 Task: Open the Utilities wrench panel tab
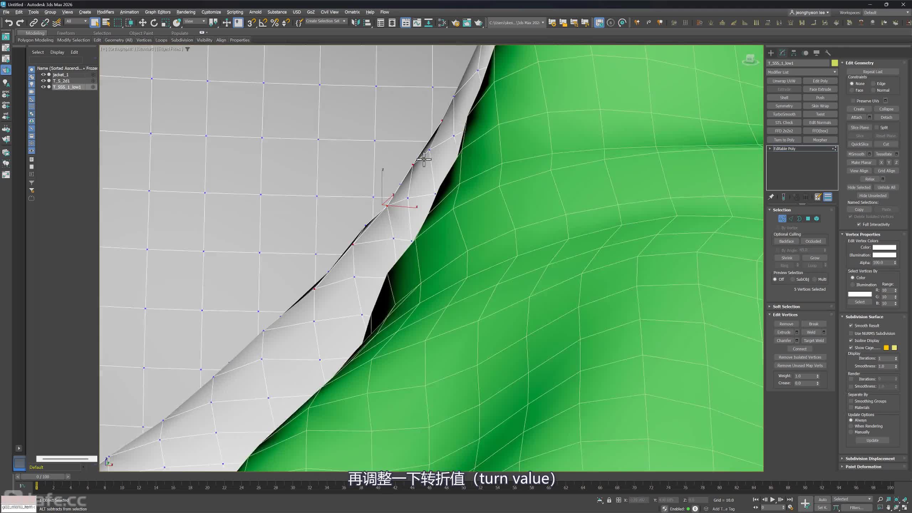pos(828,53)
